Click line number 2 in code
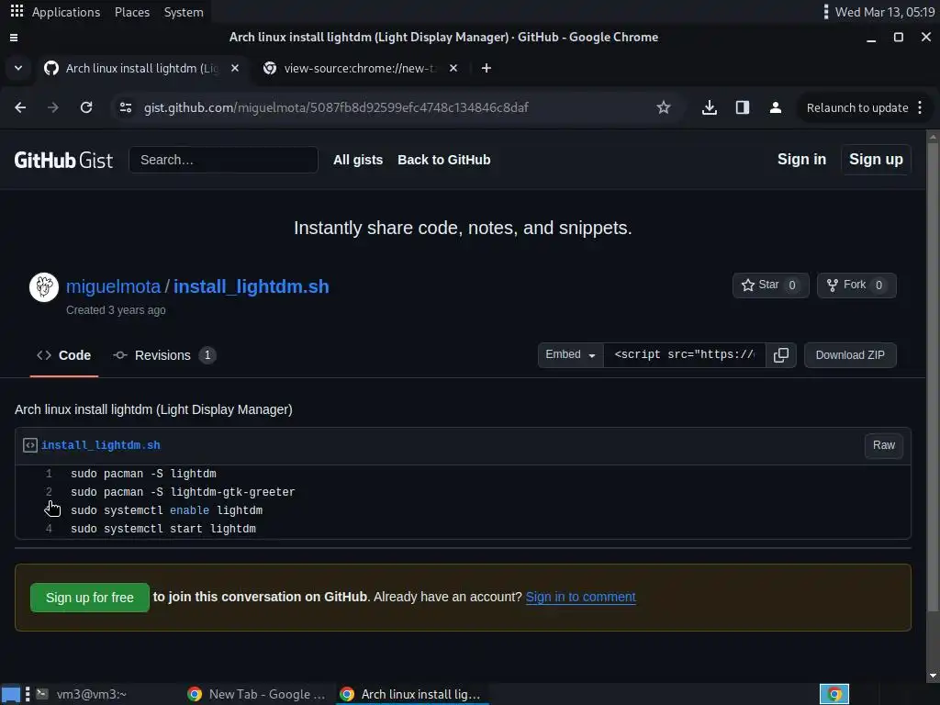 click(49, 492)
